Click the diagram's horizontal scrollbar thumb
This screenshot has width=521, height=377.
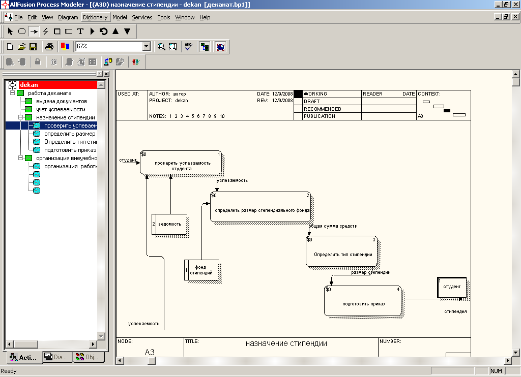(x=152, y=361)
